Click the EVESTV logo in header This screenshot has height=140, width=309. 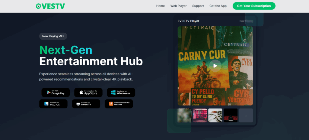click(x=50, y=6)
